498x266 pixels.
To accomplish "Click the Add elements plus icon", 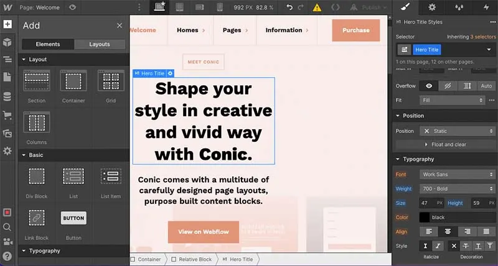I will click(x=7, y=24).
